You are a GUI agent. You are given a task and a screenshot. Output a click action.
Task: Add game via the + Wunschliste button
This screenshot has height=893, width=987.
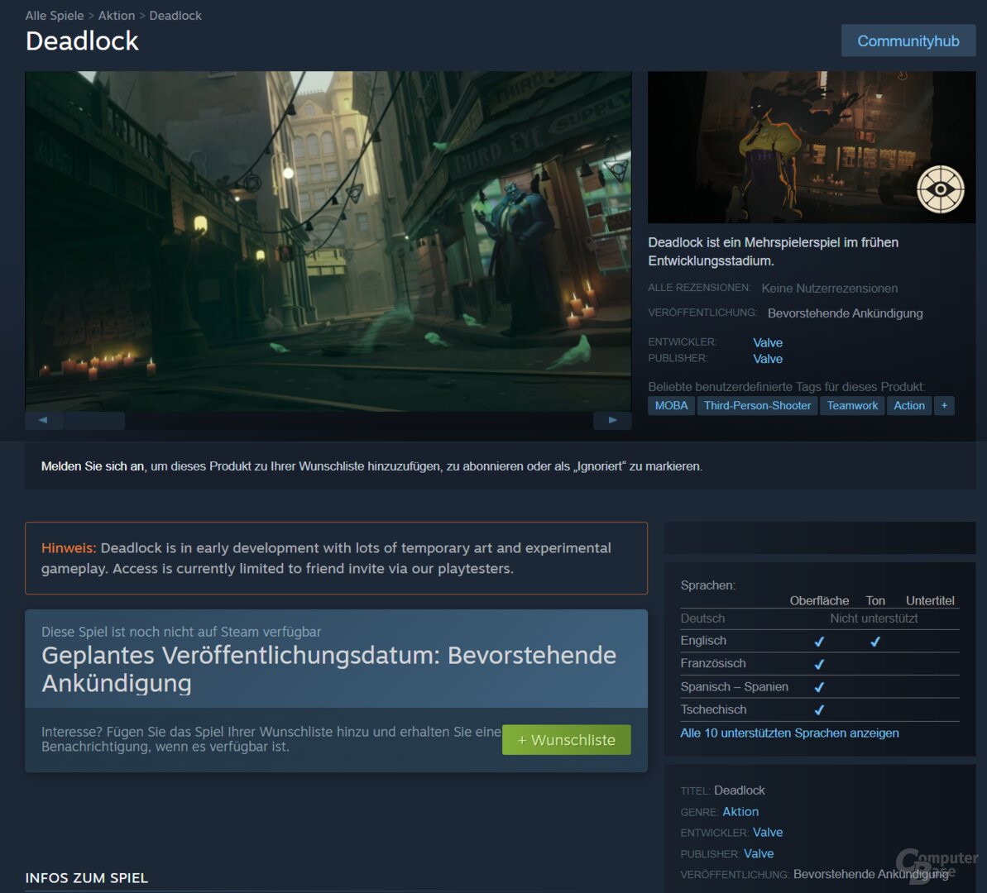click(x=567, y=740)
